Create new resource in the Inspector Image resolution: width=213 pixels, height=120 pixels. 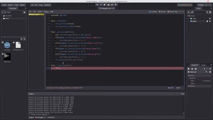(x=189, y=69)
